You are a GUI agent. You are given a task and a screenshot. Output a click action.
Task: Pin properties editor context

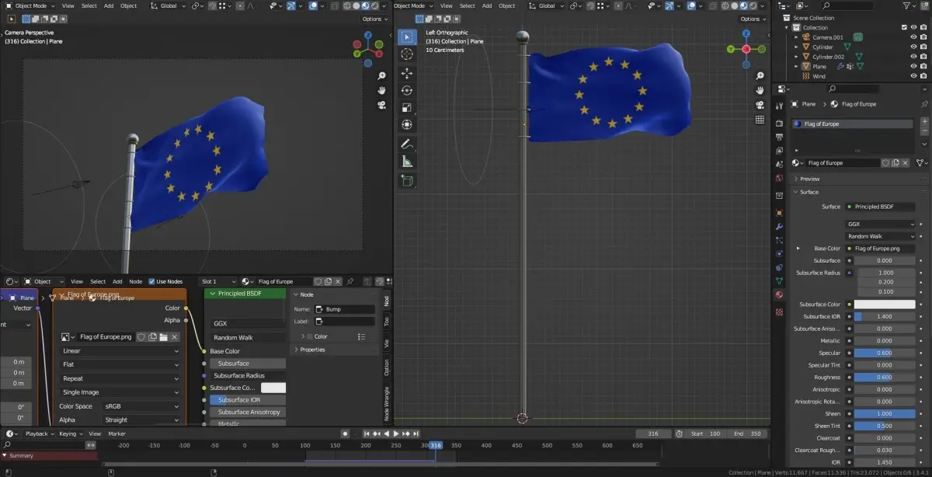(923, 103)
